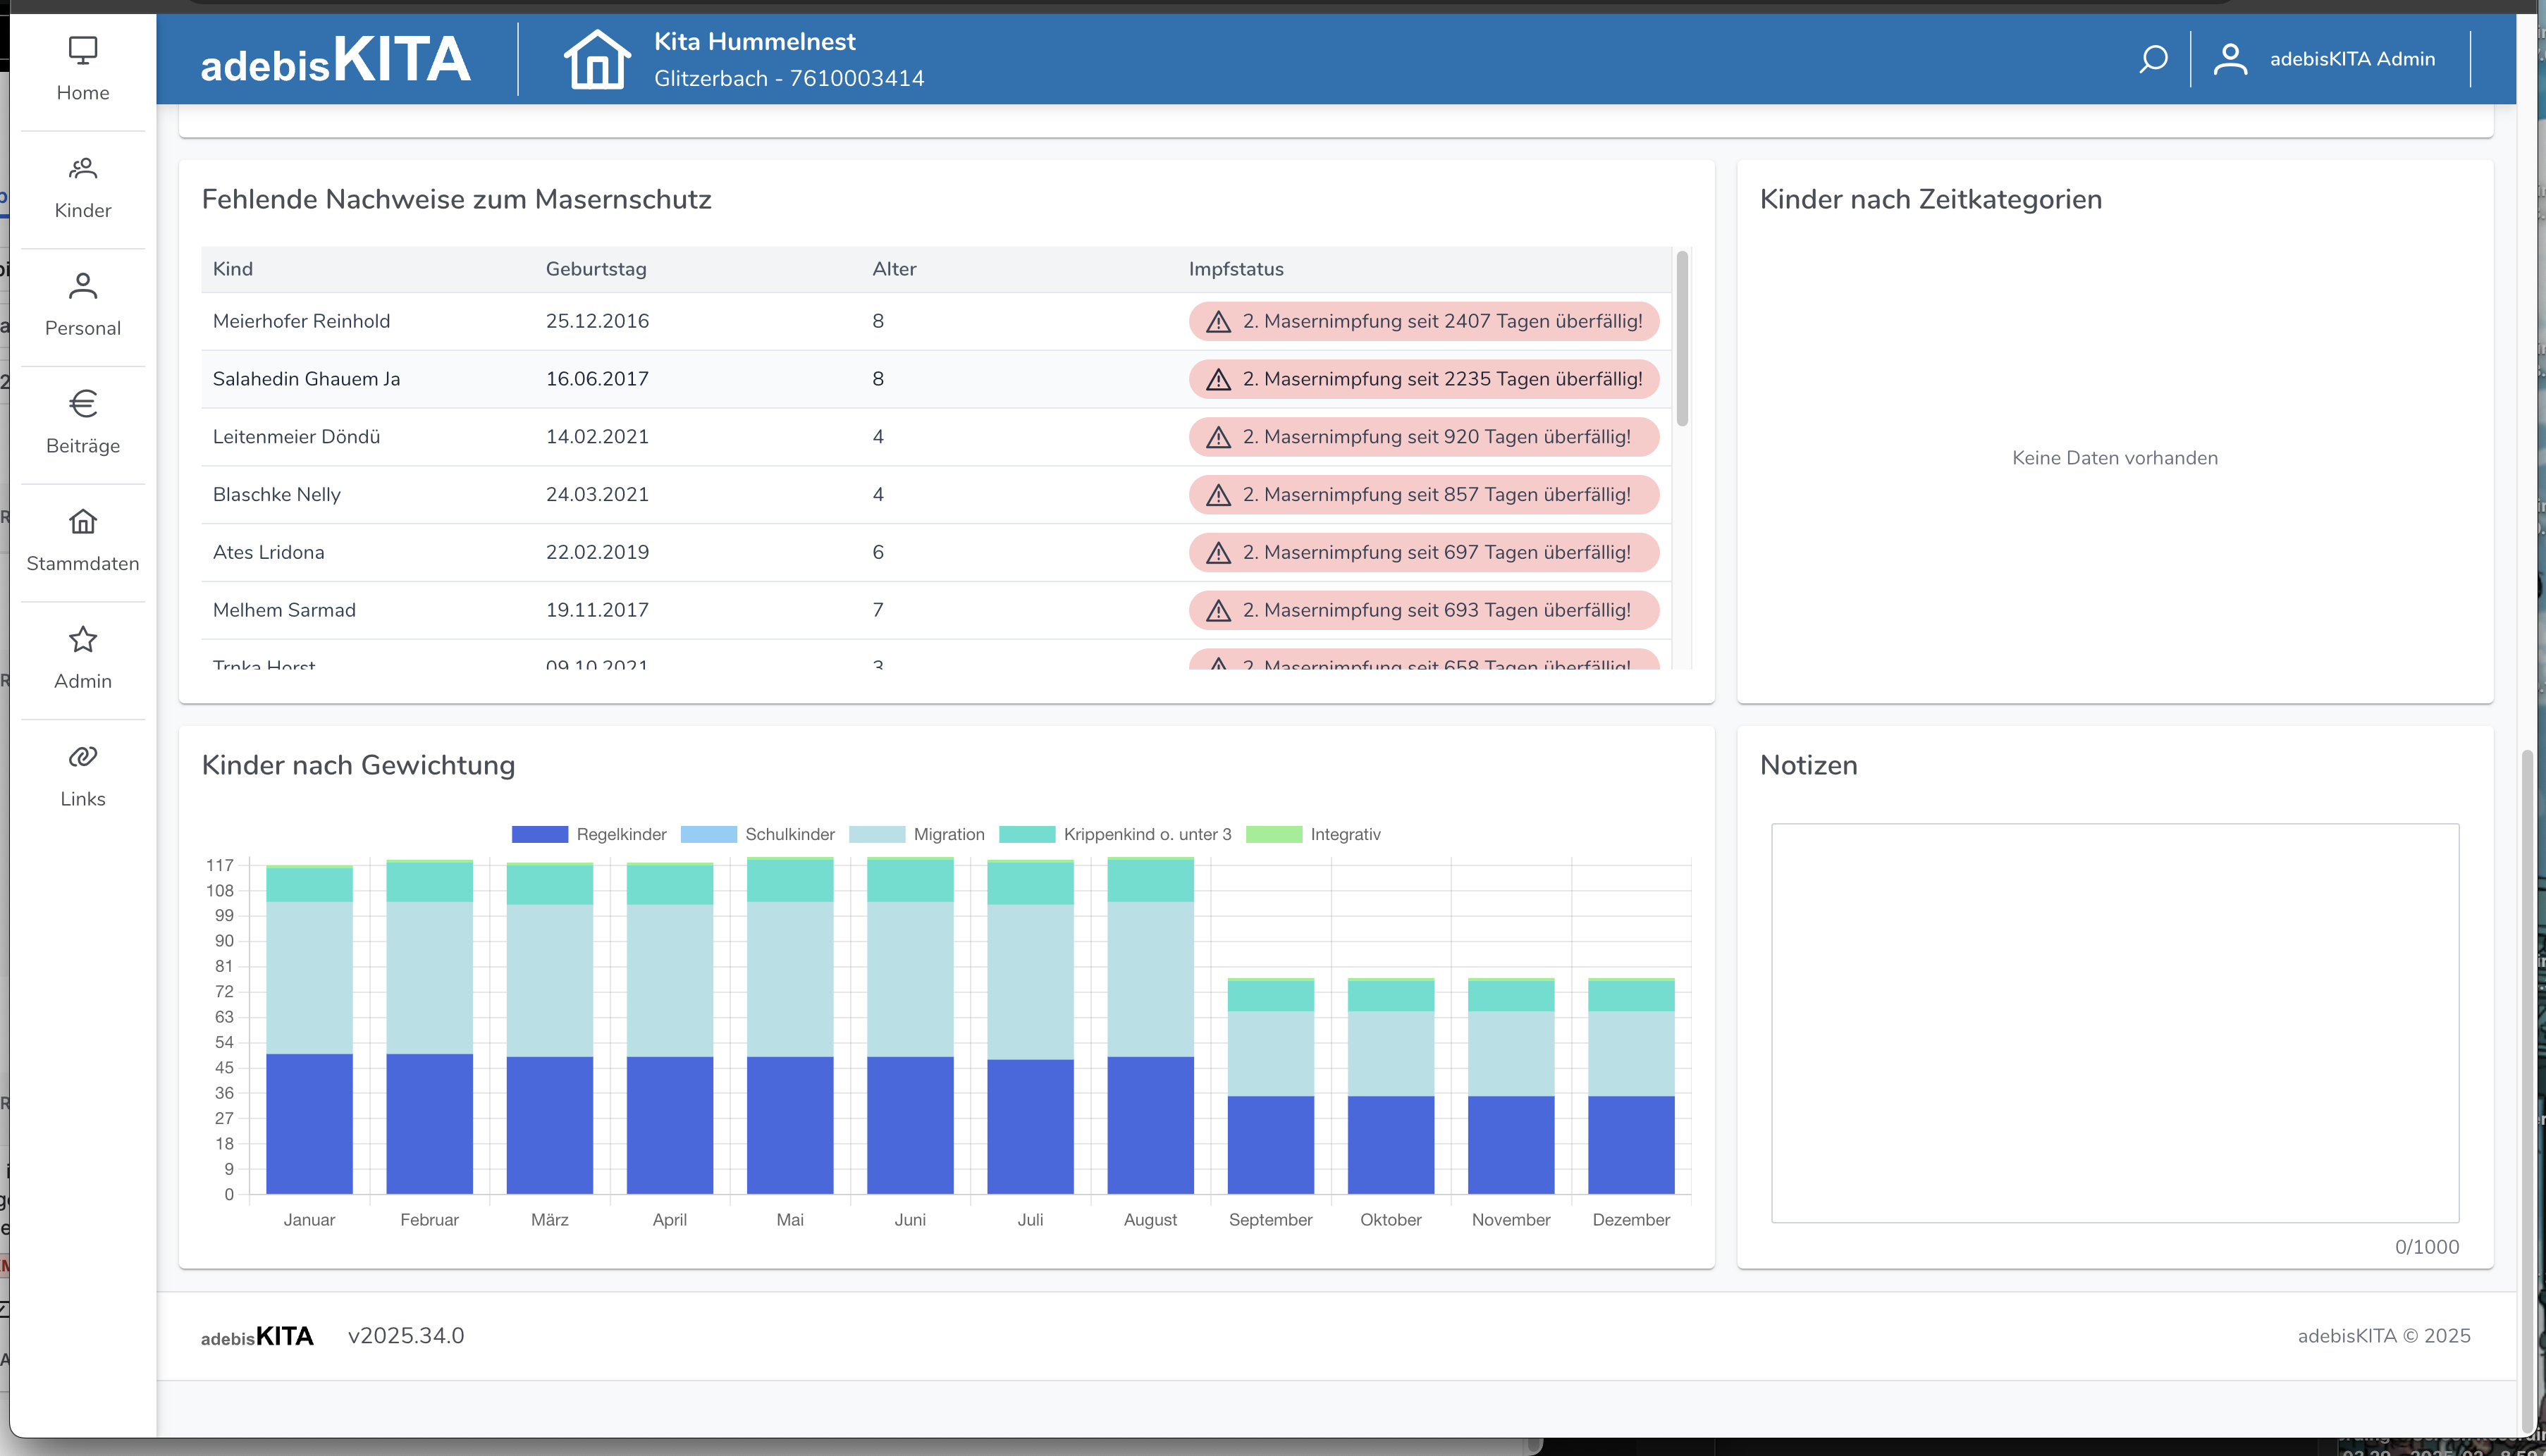
Task: Click the adebisKITA logo in header
Action: (335, 60)
